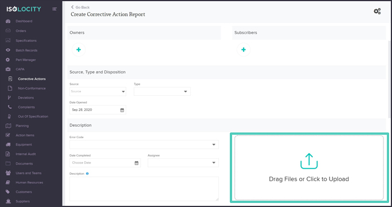Image resolution: width=392 pixels, height=207 pixels.
Task: Click the Isolocity logo
Action: pyautogui.click(x=23, y=9)
